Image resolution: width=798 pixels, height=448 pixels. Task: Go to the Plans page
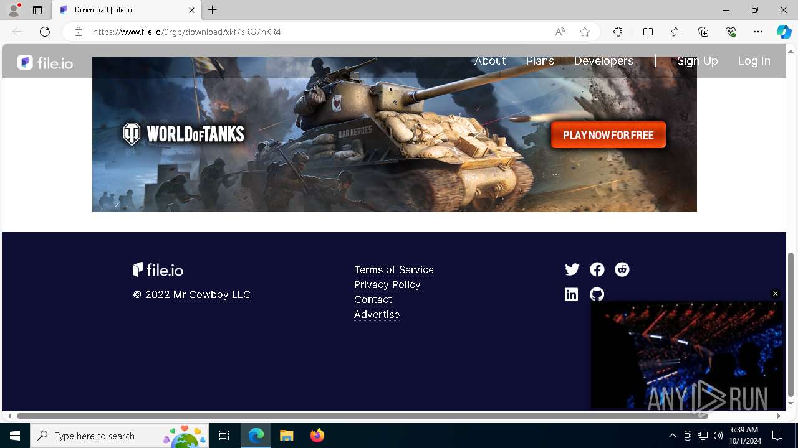click(540, 61)
